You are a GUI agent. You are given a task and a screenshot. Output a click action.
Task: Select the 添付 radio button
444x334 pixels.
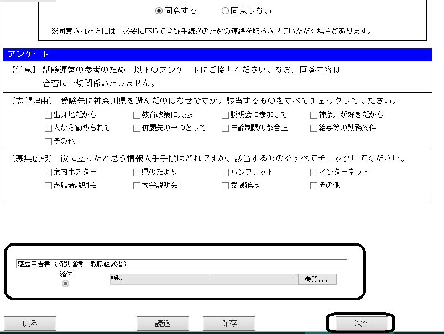tap(65, 283)
